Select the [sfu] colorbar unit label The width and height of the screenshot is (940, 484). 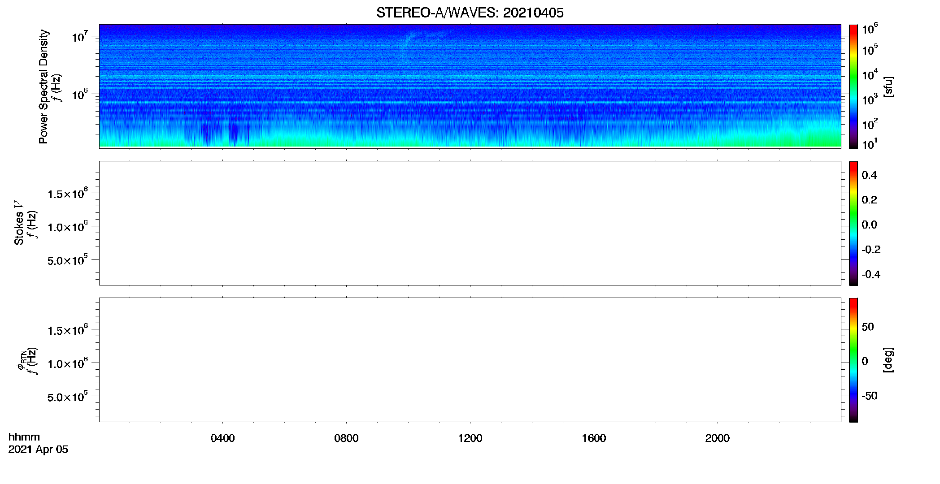[888, 86]
